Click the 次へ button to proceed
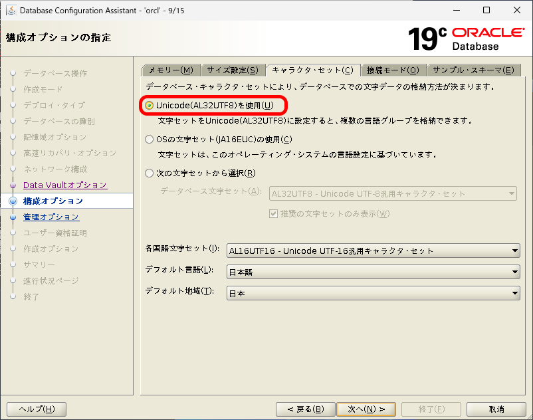This screenshot has height=420, width=533. (366, 409)
